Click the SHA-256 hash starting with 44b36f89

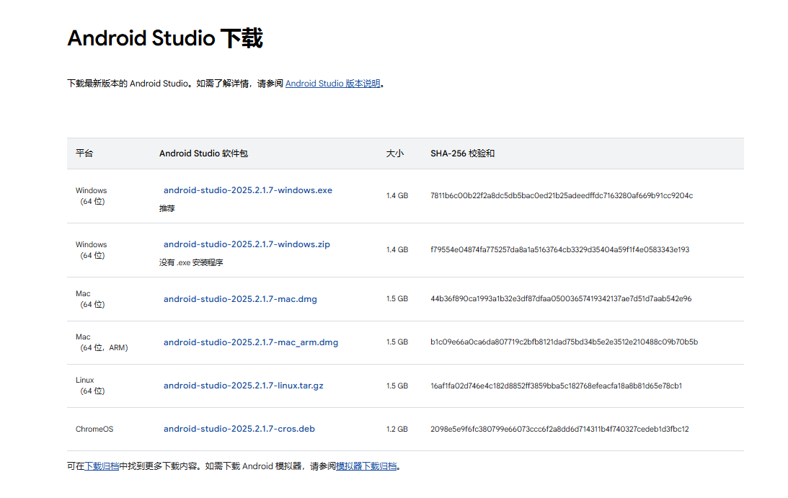click(561, 298)
